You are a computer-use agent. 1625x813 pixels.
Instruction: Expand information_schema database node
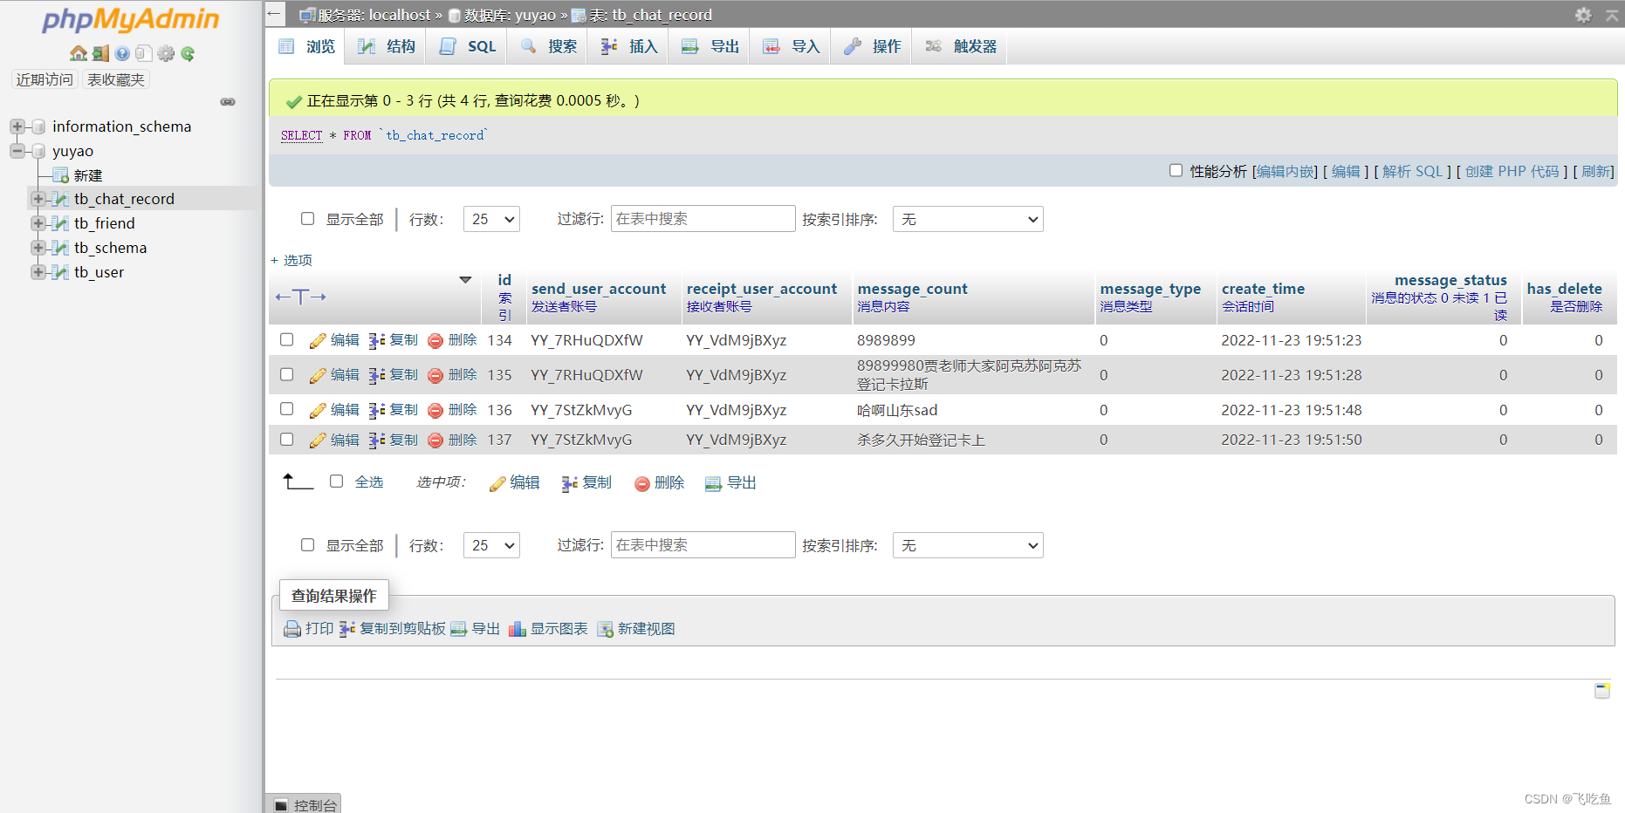17,126
